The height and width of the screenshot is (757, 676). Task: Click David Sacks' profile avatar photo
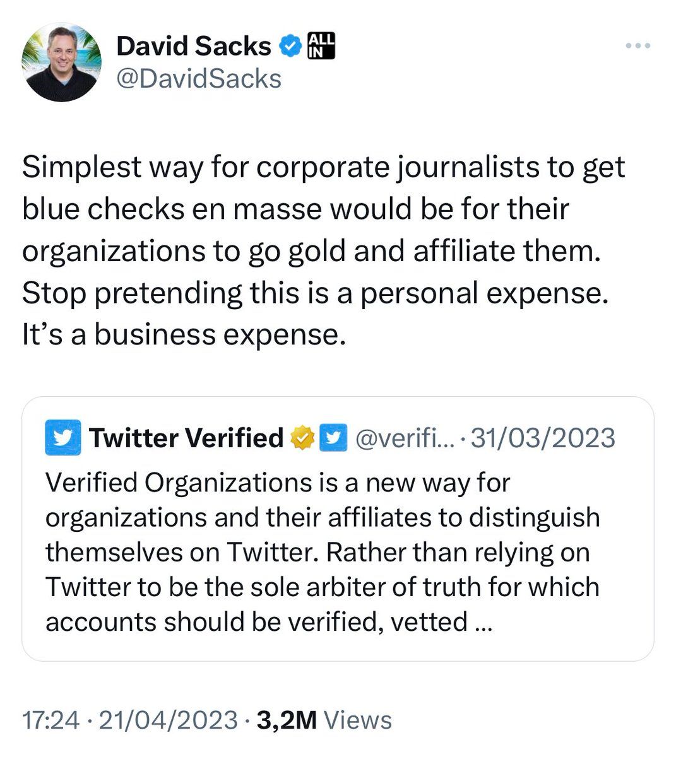click(x=62, y=62)
